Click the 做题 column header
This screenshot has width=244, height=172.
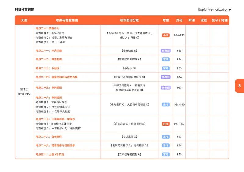coord(204,20)
